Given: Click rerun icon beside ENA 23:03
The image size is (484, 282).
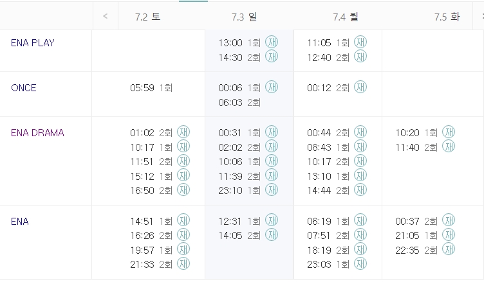Looking at the screenshot, I should point(360,264).
